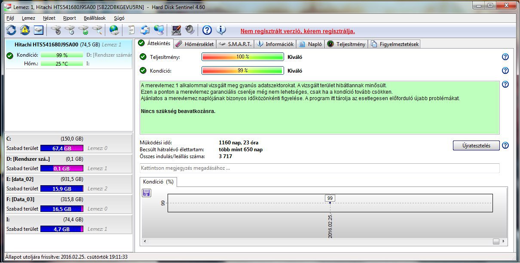Click the red registration link
520x263 pixels.
pyautogui.click(x=297, y=31)
